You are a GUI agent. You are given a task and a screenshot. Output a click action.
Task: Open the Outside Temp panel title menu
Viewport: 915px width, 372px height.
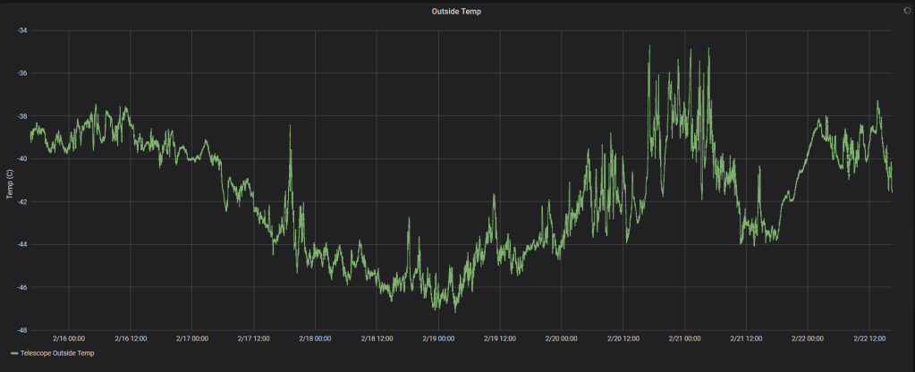(x=457, y=12)
